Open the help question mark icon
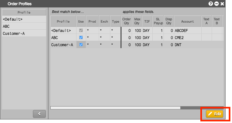The image size is (232, 123). coord(211,4)
